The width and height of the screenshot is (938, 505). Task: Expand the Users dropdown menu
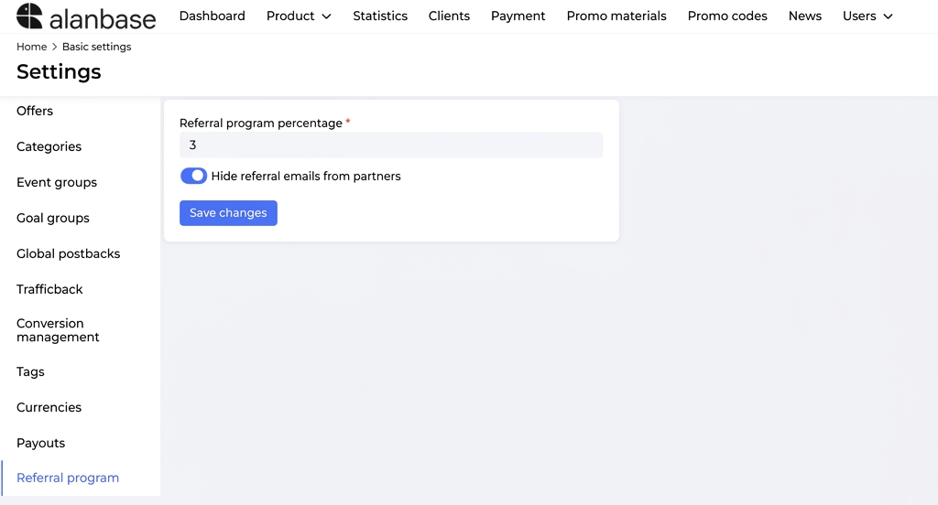[x=867, y=16]
